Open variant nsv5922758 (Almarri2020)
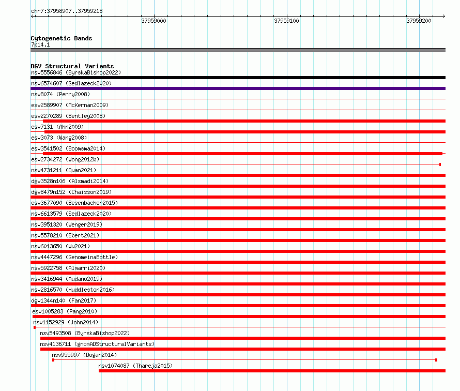Image resolution: width=460 pixels, height=391 pixels. click(x=68, y=268)
